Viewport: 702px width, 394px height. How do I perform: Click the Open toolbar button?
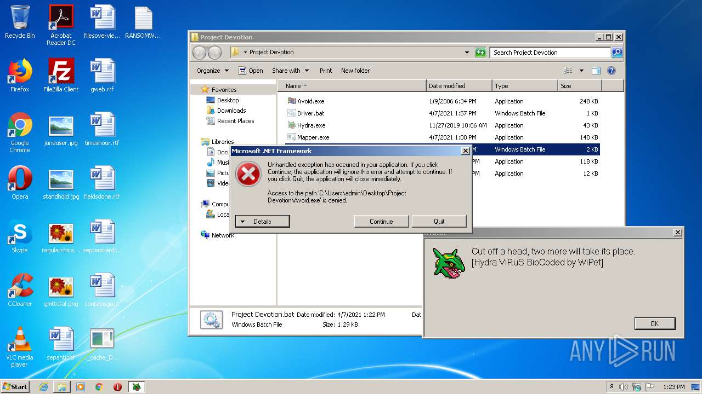point(251,71)
